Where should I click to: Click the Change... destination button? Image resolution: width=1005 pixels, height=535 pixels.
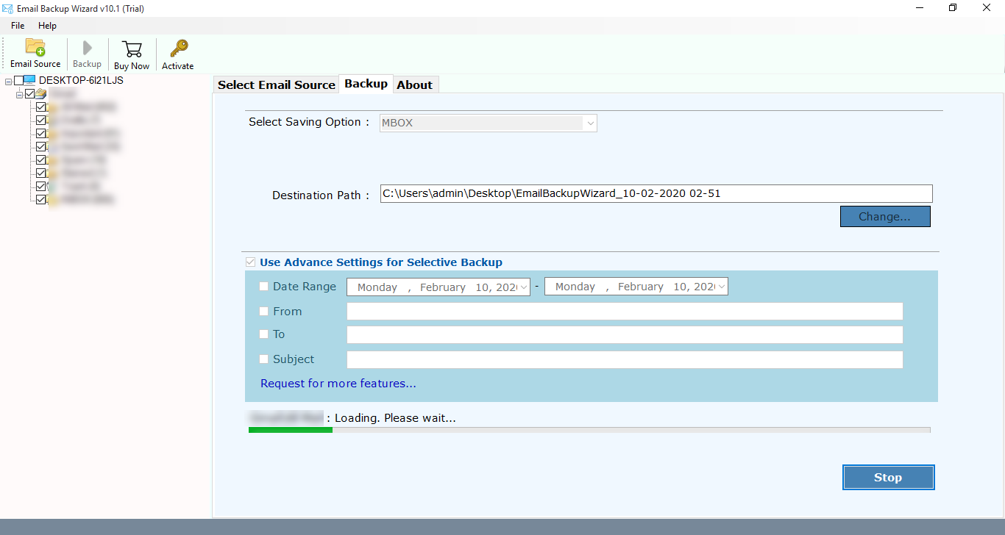coord(885,217)
